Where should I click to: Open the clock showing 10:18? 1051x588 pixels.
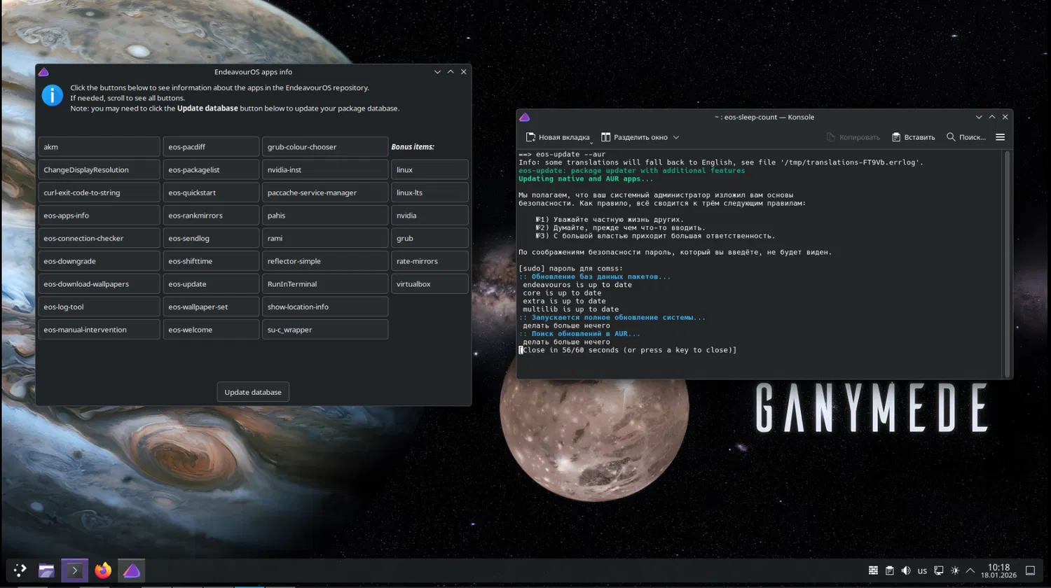point(998,570)
